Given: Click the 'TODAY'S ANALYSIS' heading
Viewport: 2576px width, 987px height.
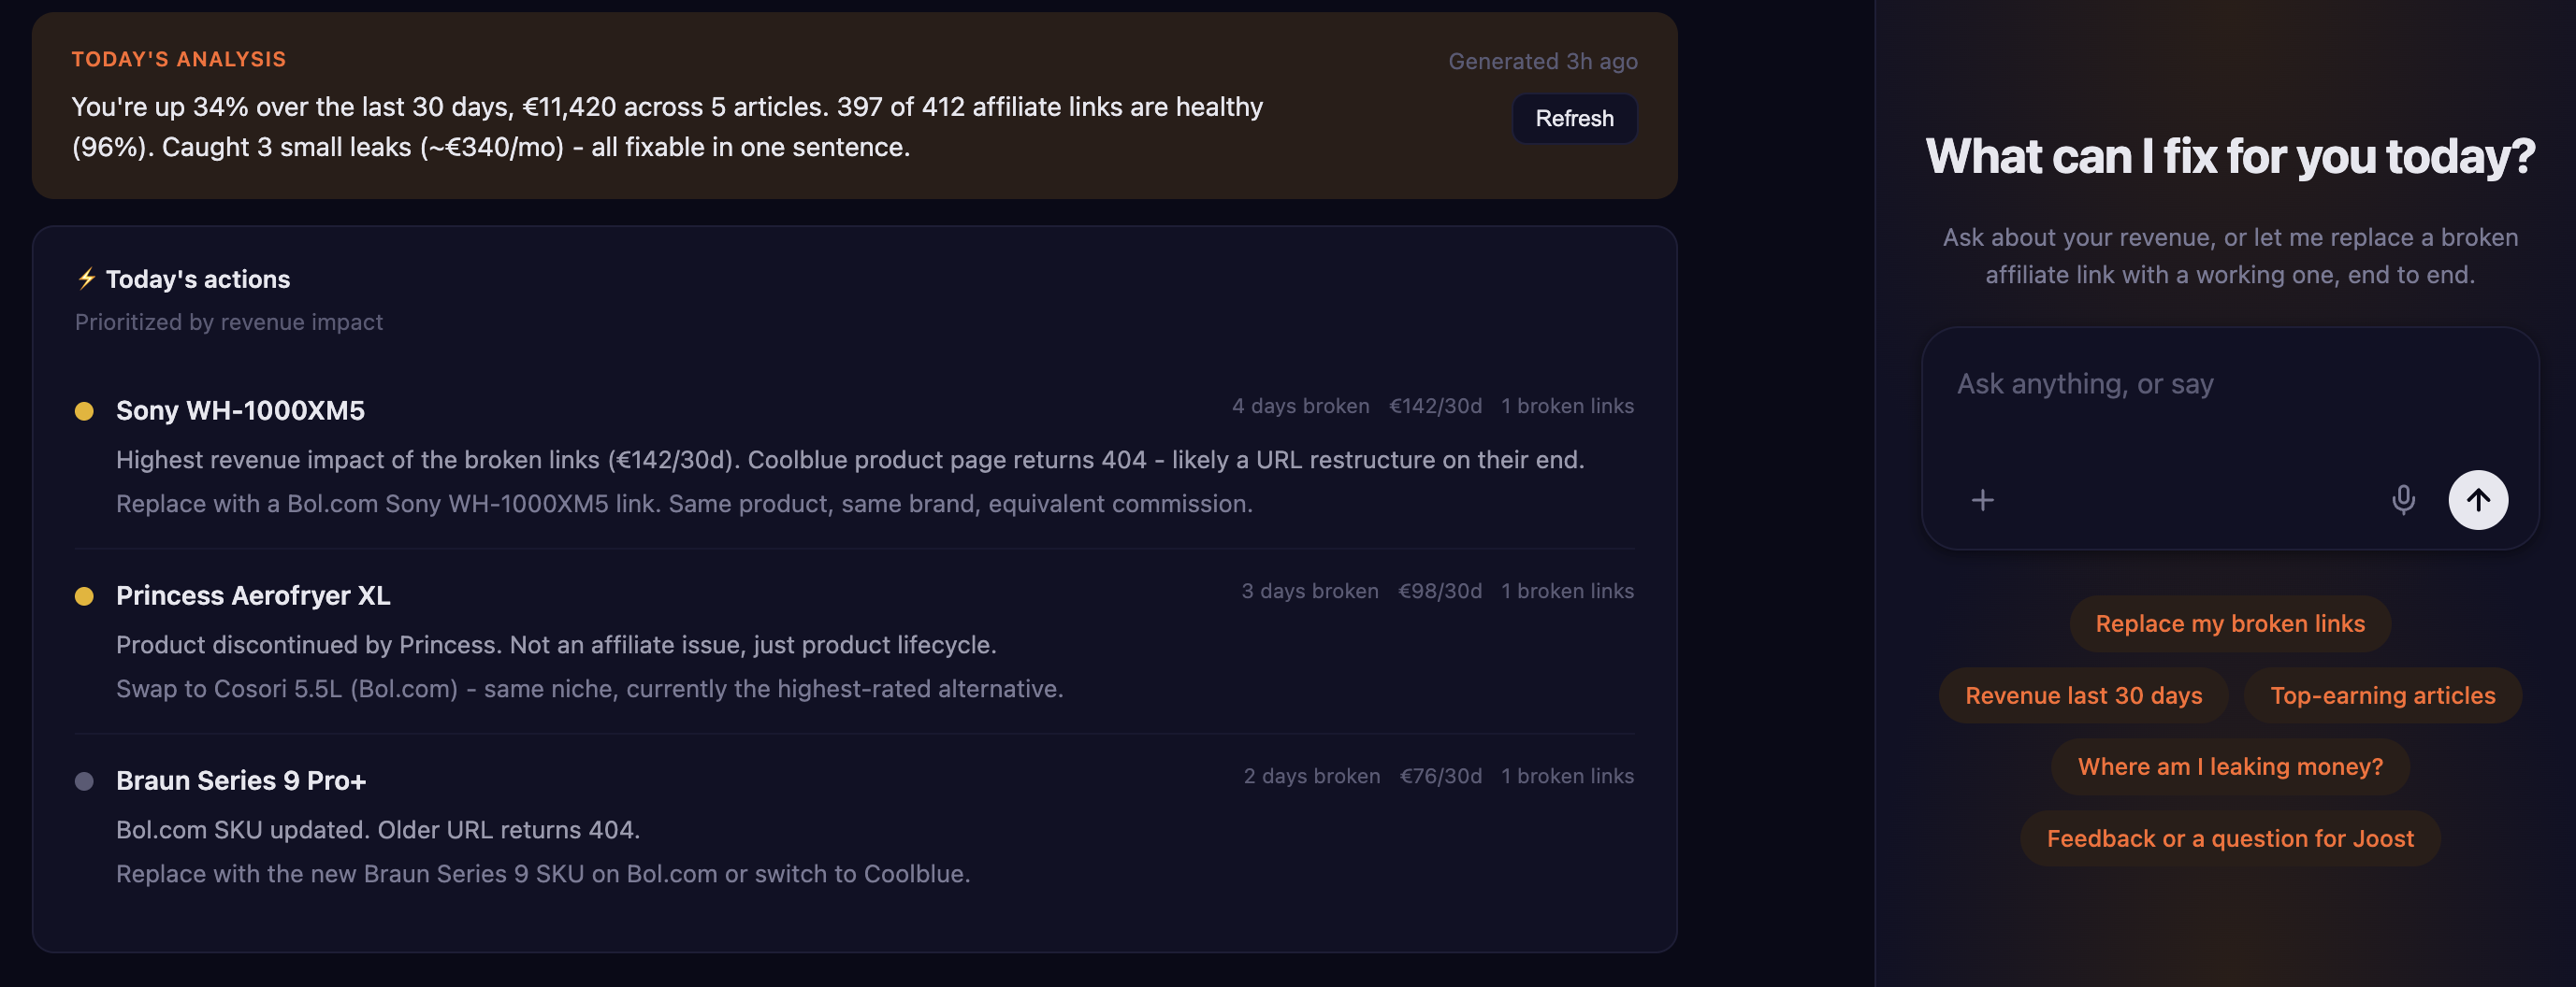Looking at the screenshot, I should [179, 59].
